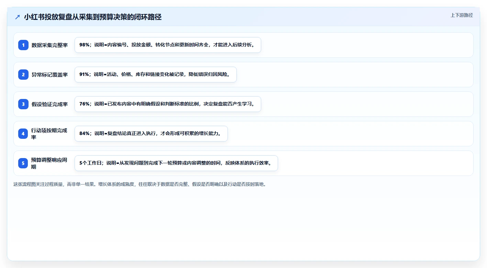Image resolution: width=487 pixels, height=268 pixels.
Task: Click the title 小红书投放复盘从采集到预算决策的闭环路径
Action: [93, 17]
